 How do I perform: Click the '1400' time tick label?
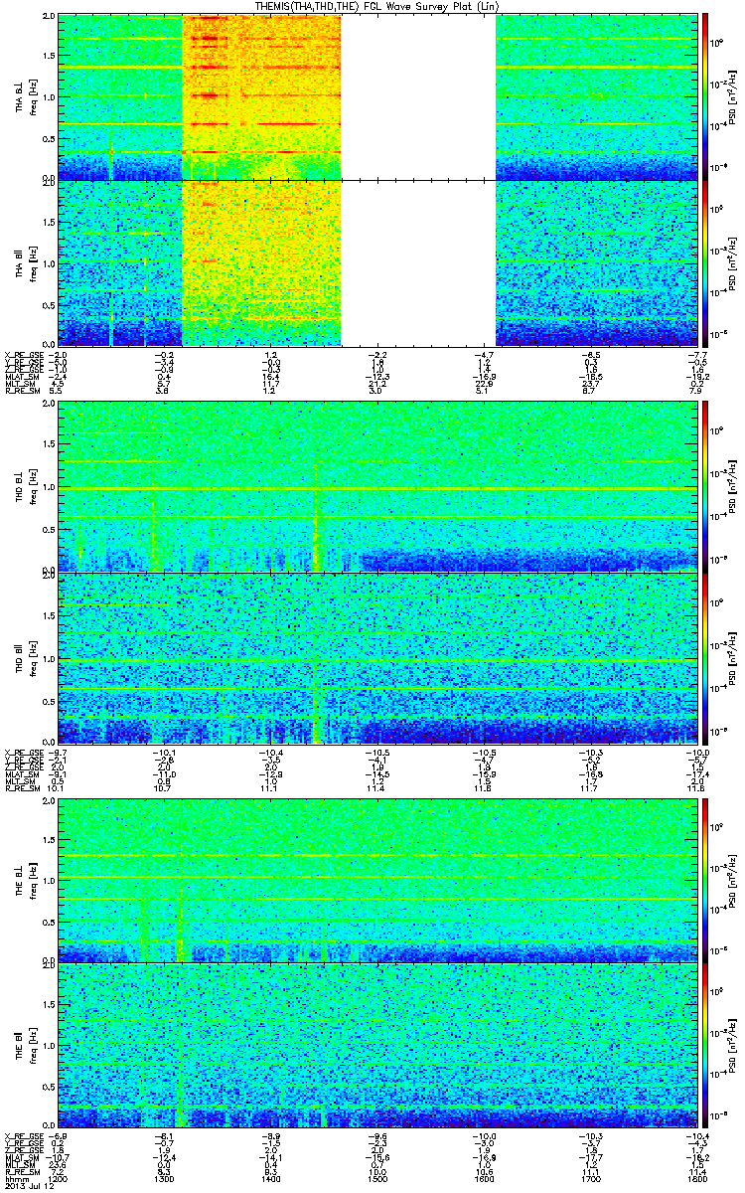click(271, 1178)
